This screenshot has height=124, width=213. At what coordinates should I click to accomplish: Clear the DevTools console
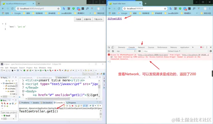(113, 51)
